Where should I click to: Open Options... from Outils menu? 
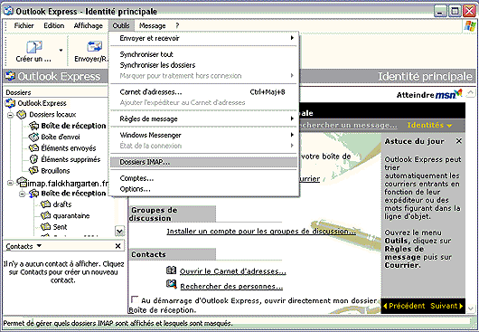[x=203, y=189]
